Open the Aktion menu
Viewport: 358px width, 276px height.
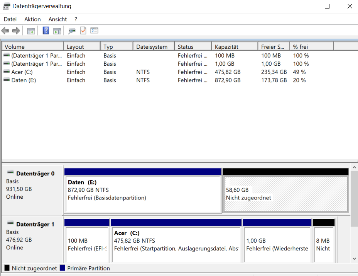pyautogui.click(x=32, y=19)
